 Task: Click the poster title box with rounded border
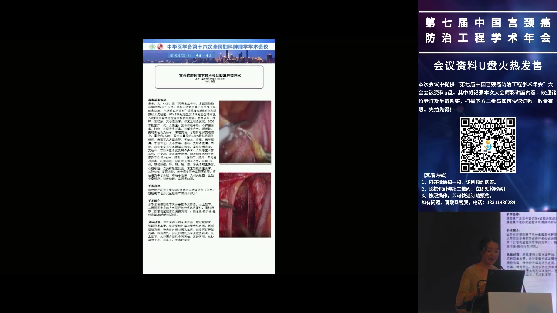point(209,77)
